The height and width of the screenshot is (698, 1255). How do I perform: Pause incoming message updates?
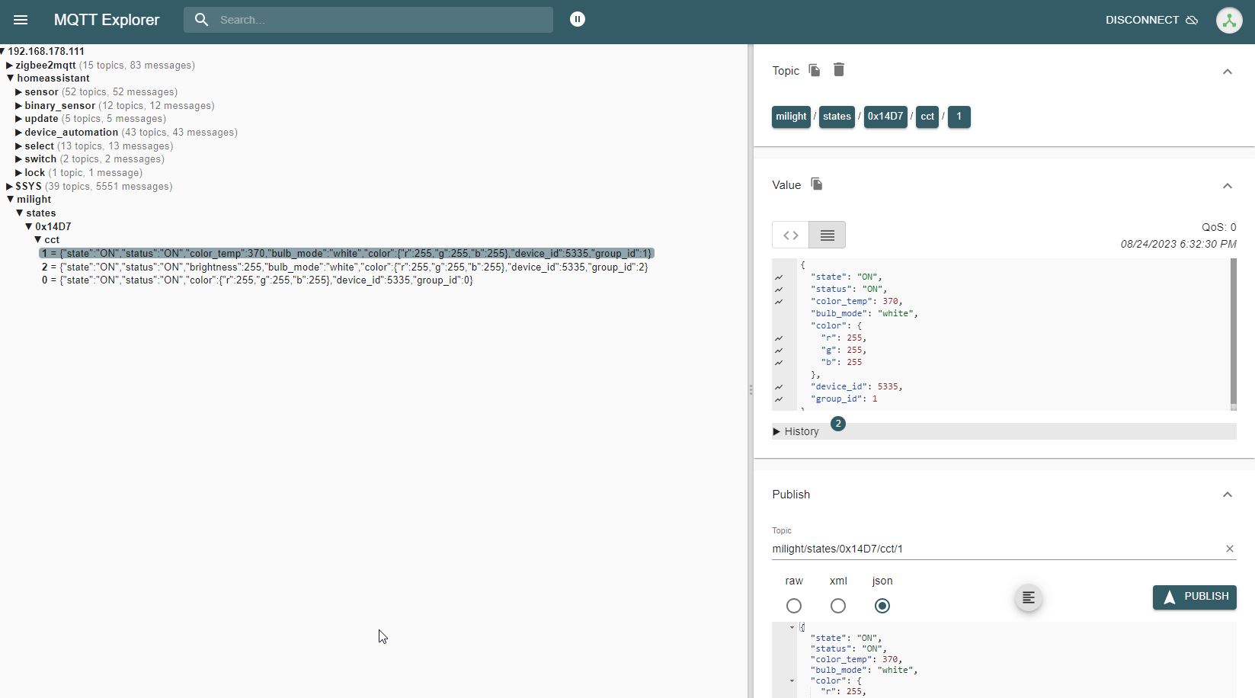pos(578,20)
